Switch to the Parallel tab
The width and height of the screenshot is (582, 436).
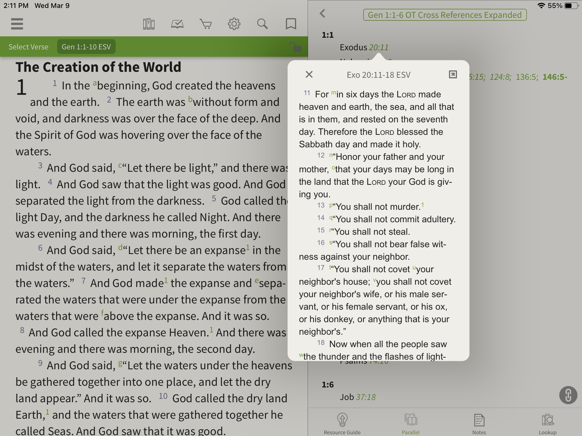pos(411,424)
